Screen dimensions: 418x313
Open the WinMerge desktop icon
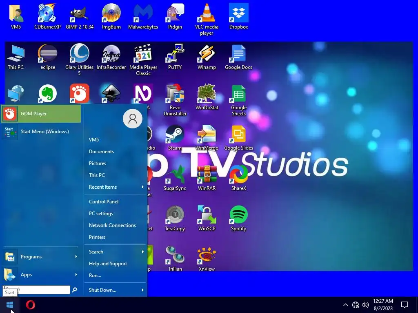207,138
